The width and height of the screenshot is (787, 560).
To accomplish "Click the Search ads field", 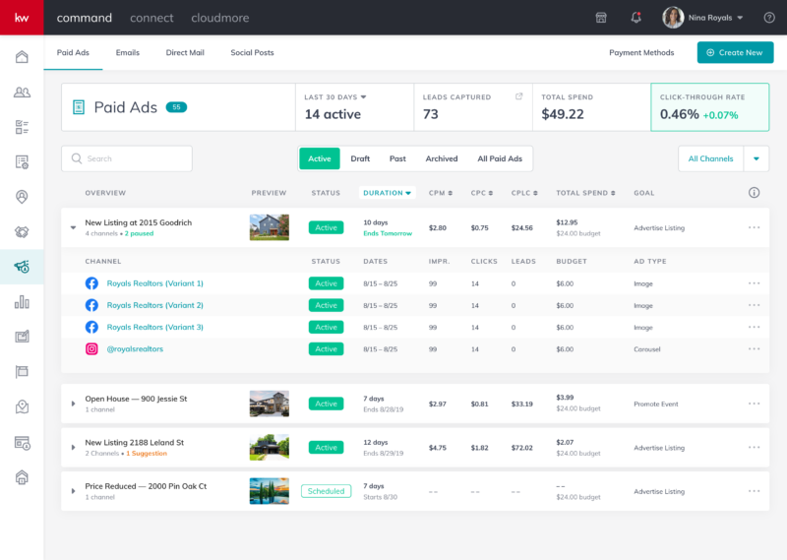I will tap(127, 158).
